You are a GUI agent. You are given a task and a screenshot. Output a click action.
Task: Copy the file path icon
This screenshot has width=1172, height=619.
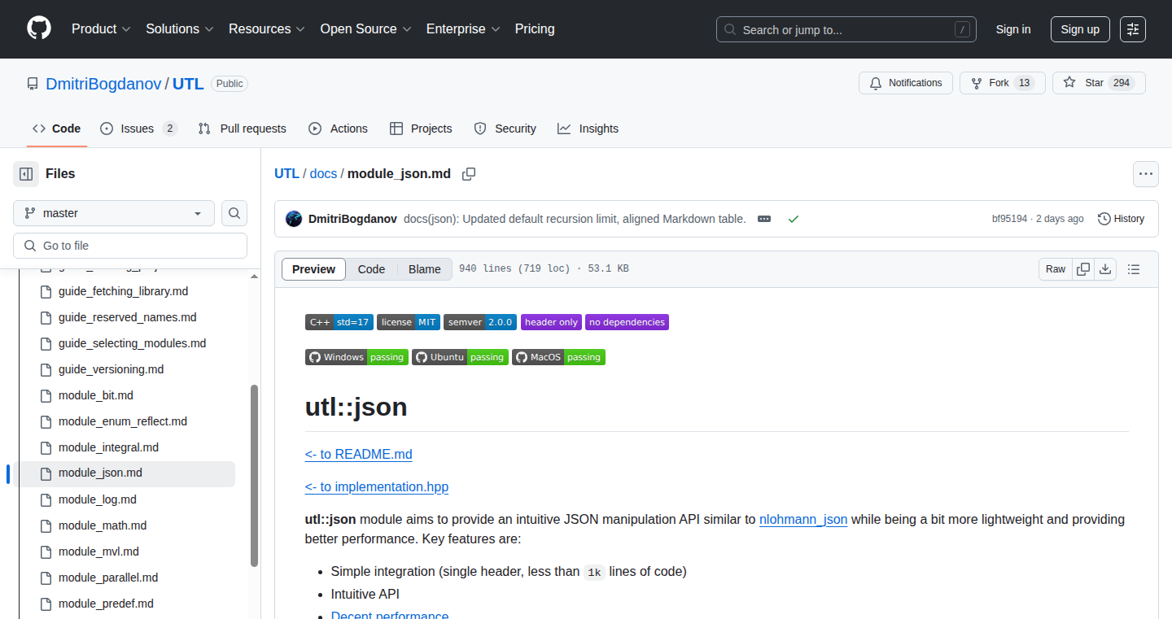click(x=469, y=174)
